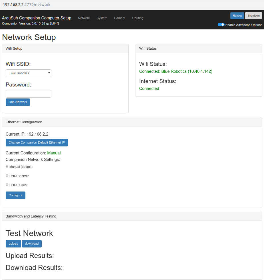Open the Routing page
Screen dimensions: 264x280
138,18
